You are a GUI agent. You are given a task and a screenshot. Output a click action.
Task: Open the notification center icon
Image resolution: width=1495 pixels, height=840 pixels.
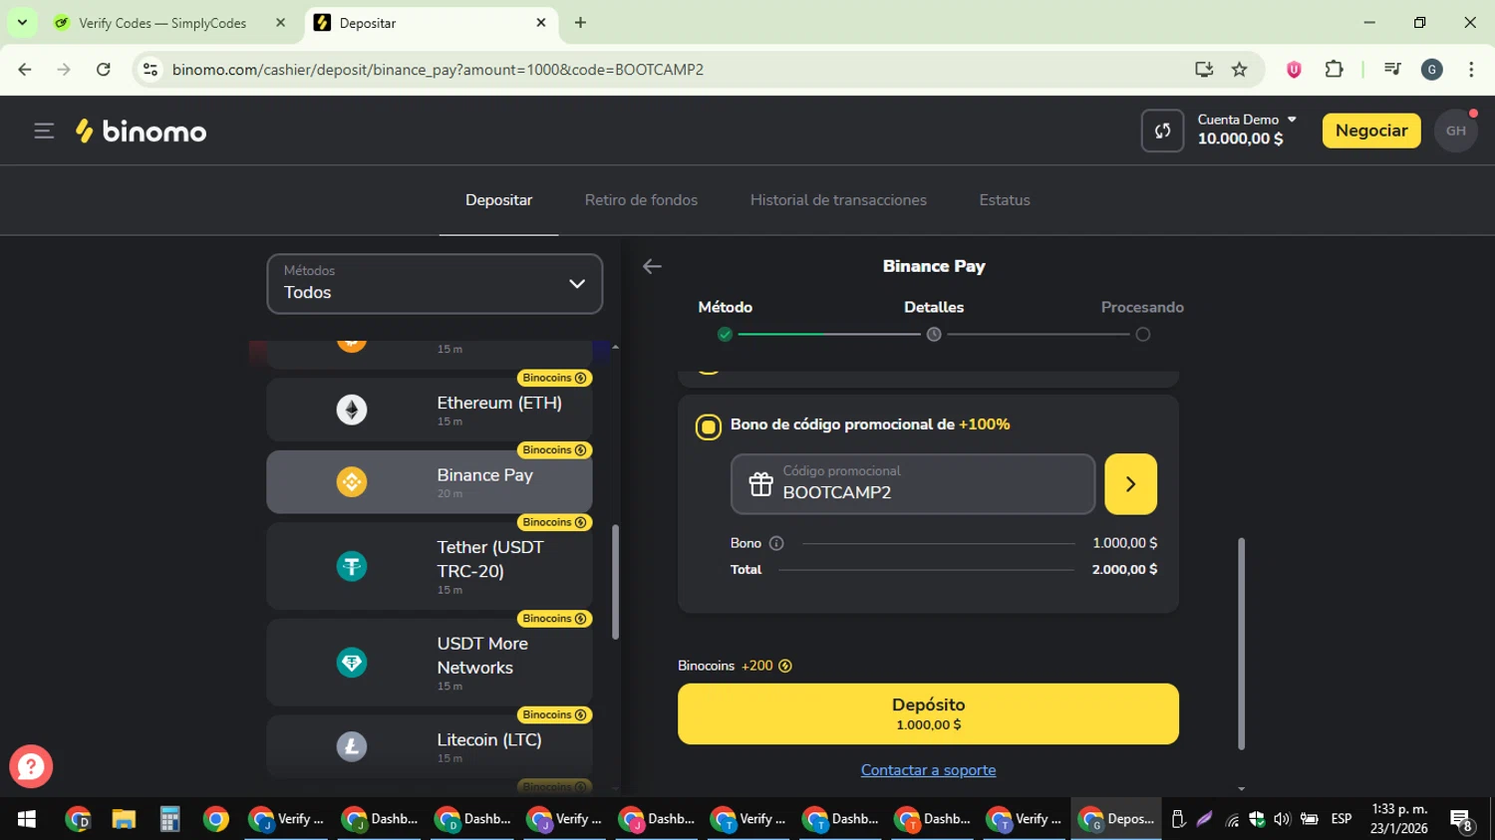point(1462,820)
